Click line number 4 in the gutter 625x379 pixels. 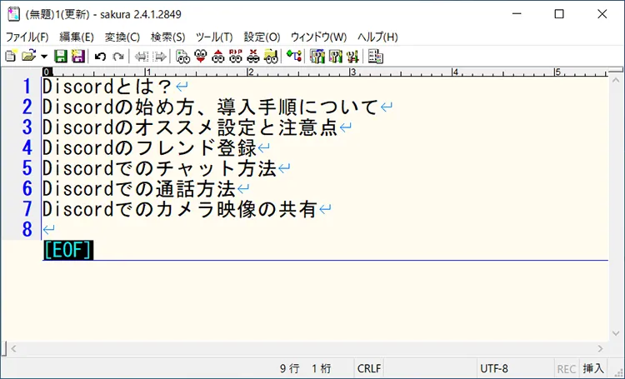(27, 148)
